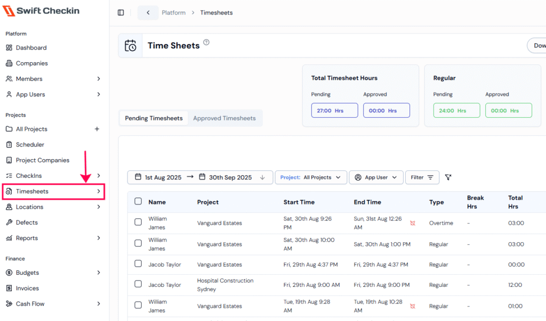
Task: Click the sidebar collapse panel icon
Action: click(x=121, y=13)
